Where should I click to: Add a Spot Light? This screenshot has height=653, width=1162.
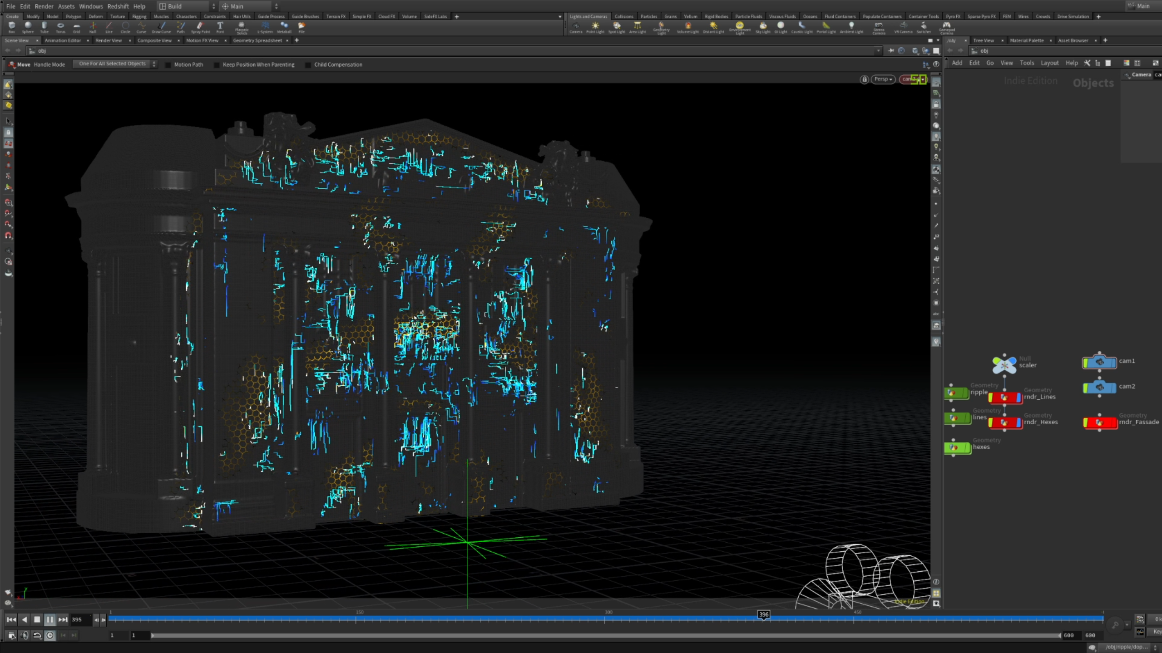coord(617,28)
